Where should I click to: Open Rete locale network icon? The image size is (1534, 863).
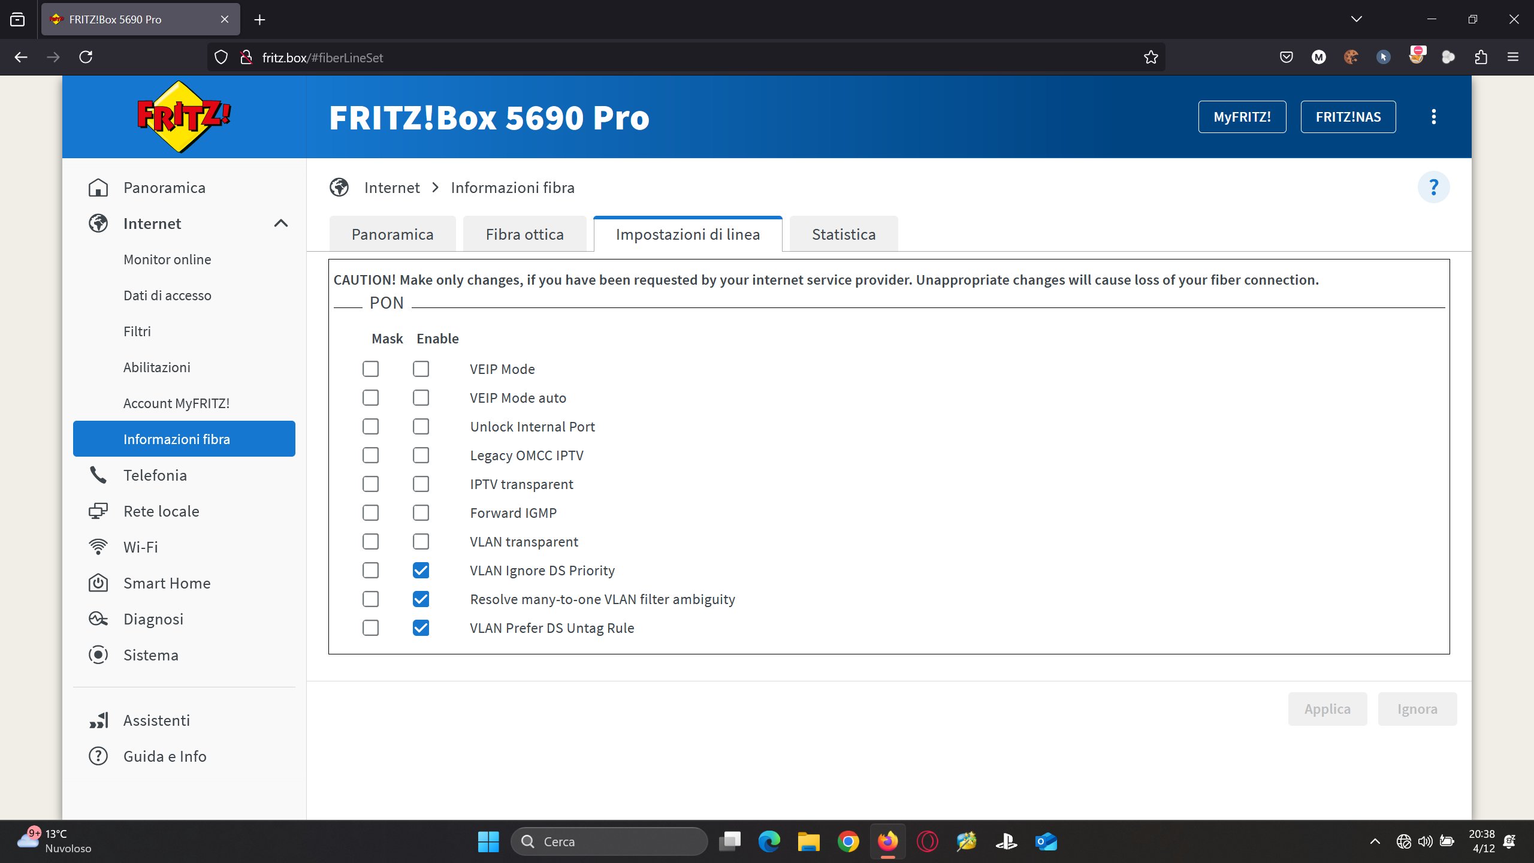pos(98,511)
